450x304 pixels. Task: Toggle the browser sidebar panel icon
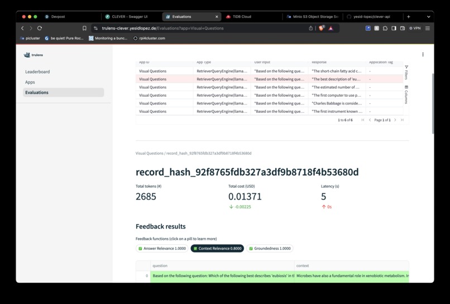[x=394, y=28]
